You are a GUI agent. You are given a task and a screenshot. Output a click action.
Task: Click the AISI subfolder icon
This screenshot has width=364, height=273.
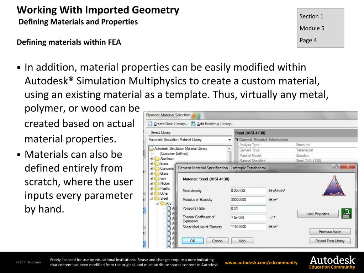tap(163, 203)
